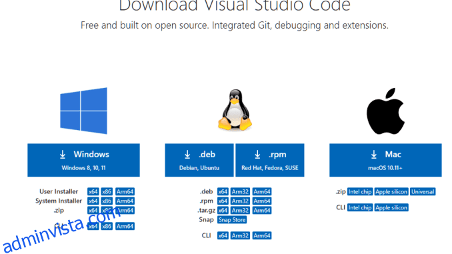
Task: Click the 'Snap' row label
Action: click(x=207, y=220)
